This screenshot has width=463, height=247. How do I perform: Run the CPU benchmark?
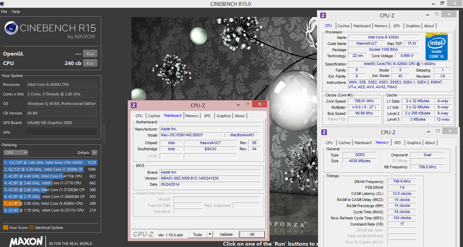[x=90, y=63]
